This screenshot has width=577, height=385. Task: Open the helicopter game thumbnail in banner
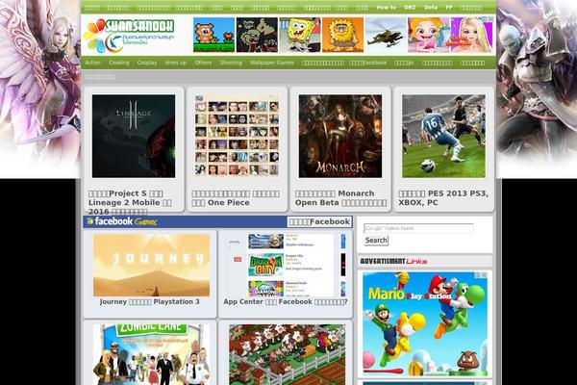(386, 35)
